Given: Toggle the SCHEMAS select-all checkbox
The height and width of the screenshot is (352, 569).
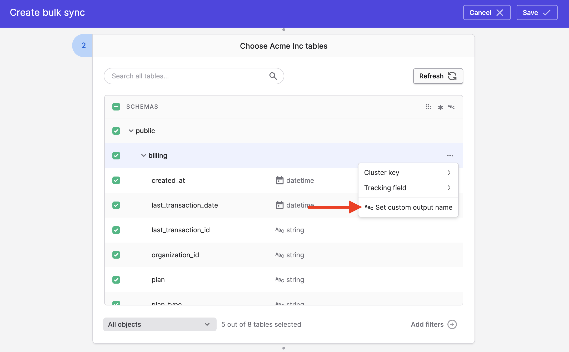Looking at the screenshot, I should tap(116, 107).
